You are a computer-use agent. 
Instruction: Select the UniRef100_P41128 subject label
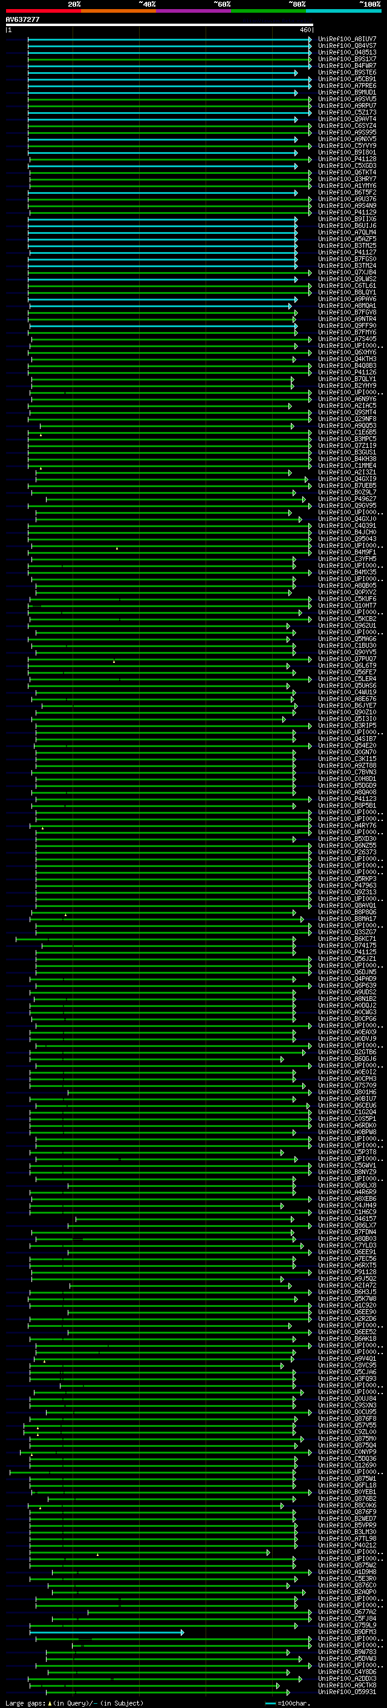346,159
